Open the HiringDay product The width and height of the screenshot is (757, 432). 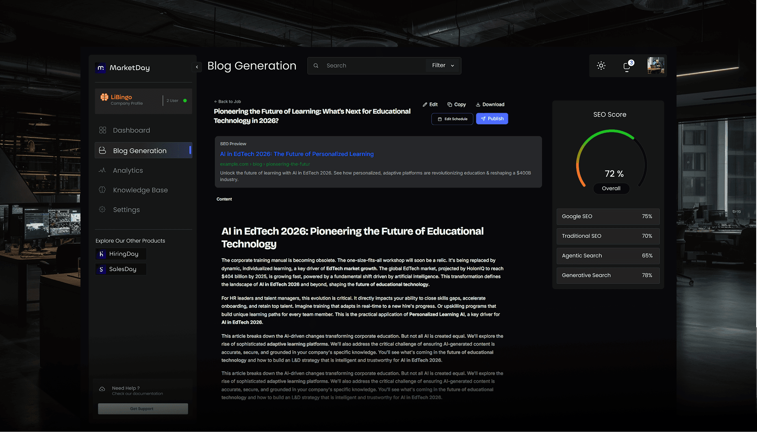(121, 254)
